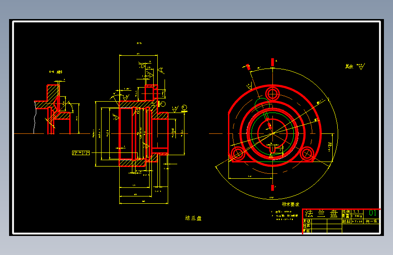The height and width of the screenshot is (255, 393).
Task: Click the large 法兰盘 title in the title block
Action: pos(321,214)
